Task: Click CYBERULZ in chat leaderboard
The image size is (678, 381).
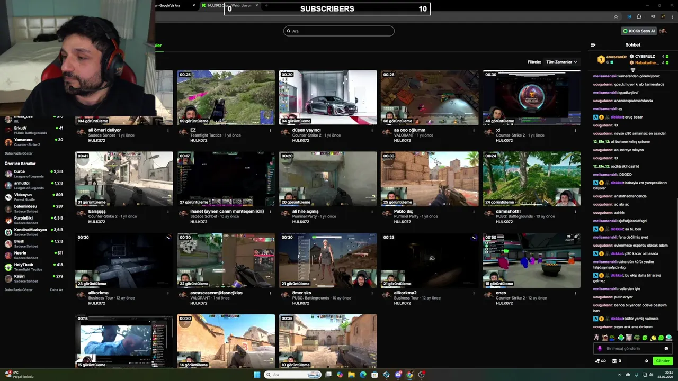Action: point(645,56)
